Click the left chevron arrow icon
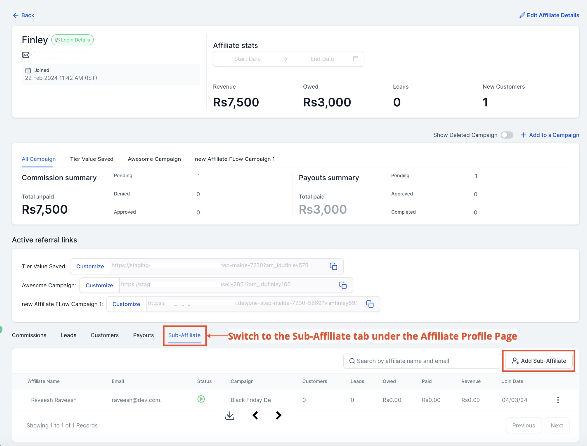Image resolution: width=587 pixels, height=446 pixels. pyautogui.click(x=255, y=415)
